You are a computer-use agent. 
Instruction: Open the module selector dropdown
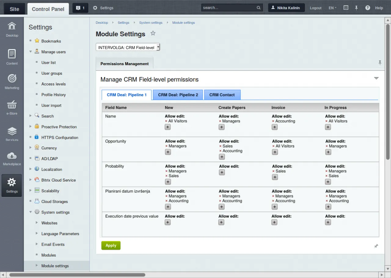(x=128, y=47)
